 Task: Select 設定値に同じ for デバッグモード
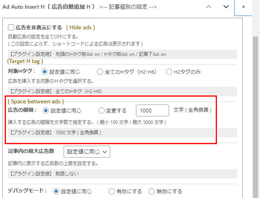tap(56, 191)
